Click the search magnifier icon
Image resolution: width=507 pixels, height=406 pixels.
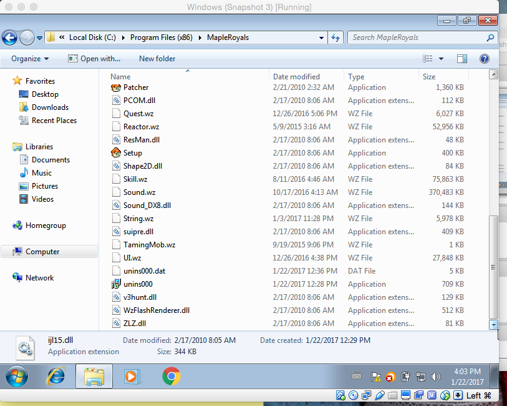(x=490, y=37)
